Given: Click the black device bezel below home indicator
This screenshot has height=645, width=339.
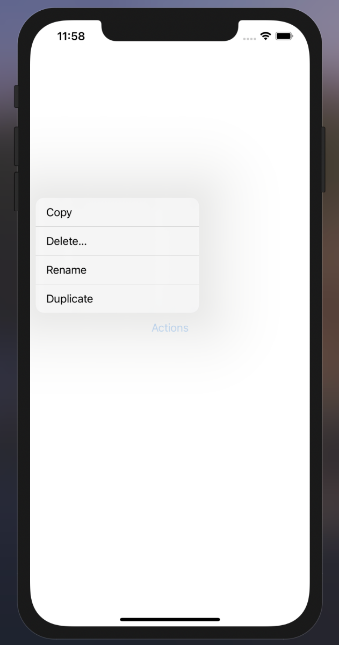Looking at the screenshot, I should (x=170, y=632).
